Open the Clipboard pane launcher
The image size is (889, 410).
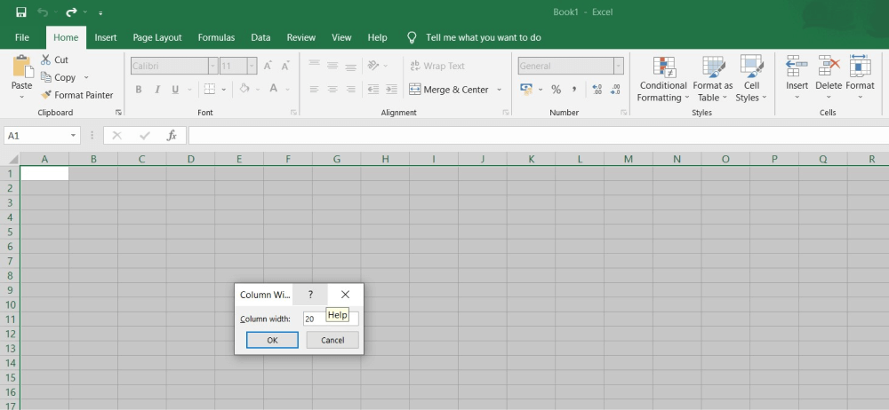click(x=118, y=112)
